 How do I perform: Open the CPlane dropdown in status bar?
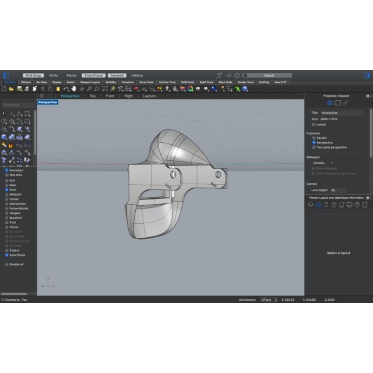click(x=269, y=299)
